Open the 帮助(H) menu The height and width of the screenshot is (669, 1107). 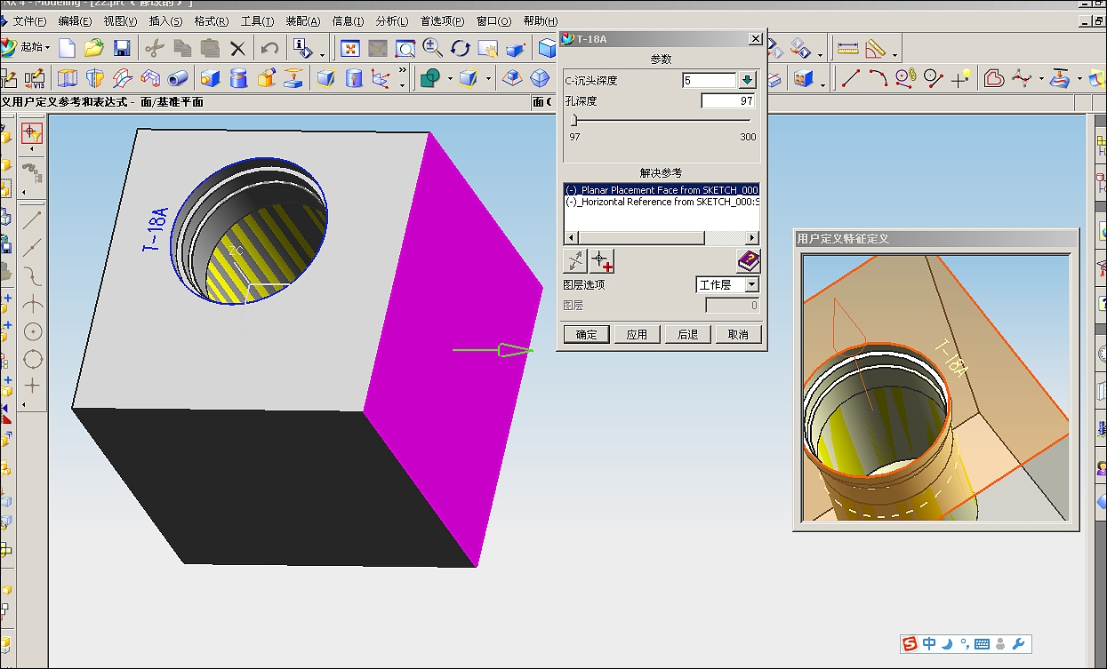coord(540,20)
